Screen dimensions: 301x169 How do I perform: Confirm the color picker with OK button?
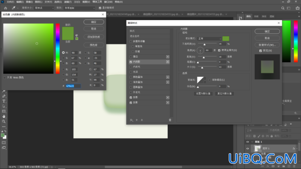click(94, 22)
